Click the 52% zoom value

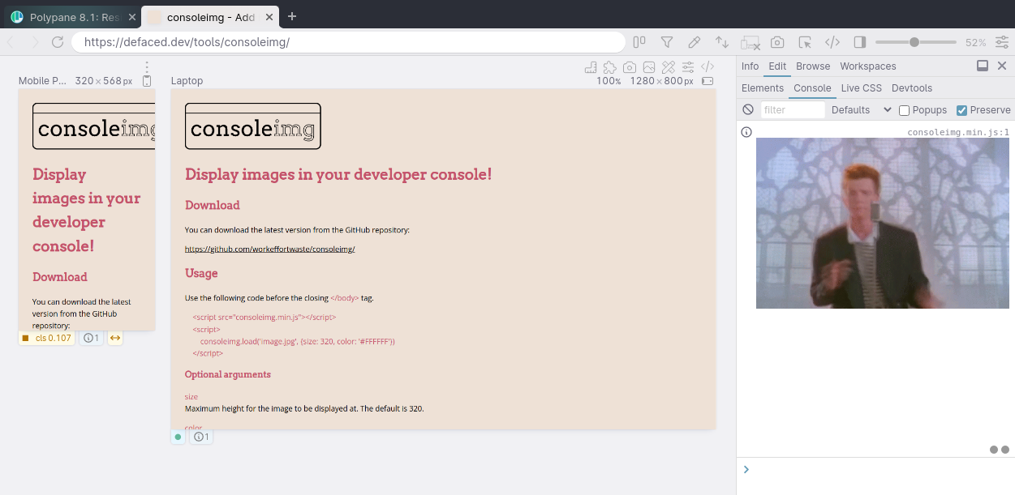coord(976,42)
